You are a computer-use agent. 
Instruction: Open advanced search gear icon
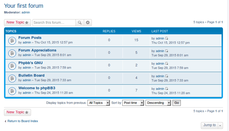point(88,23)
